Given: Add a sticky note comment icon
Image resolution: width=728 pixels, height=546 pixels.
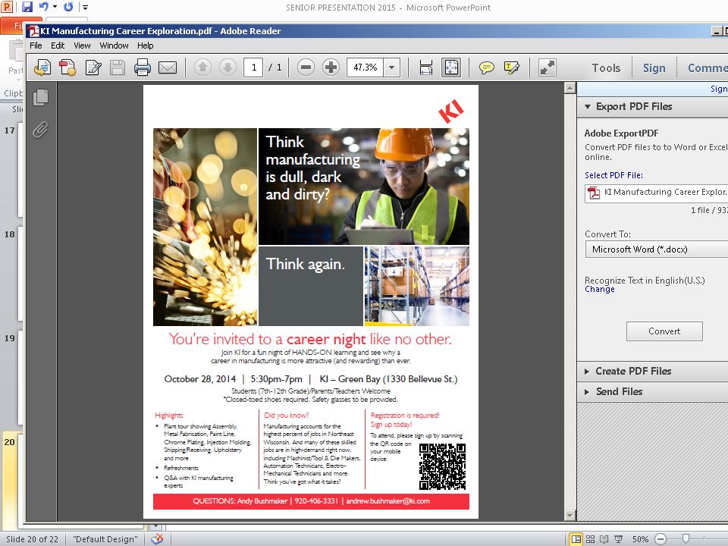Looking at the screenshot, I should coord(486,67).
